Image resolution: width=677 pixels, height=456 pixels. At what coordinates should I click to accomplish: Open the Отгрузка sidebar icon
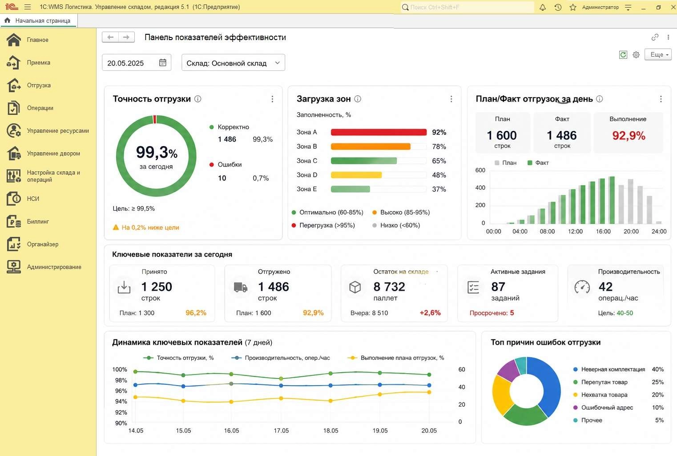click(14, 85)
